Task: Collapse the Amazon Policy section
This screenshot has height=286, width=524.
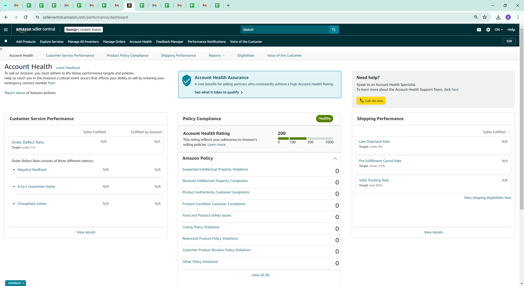Action: click(x=335, y=159)
